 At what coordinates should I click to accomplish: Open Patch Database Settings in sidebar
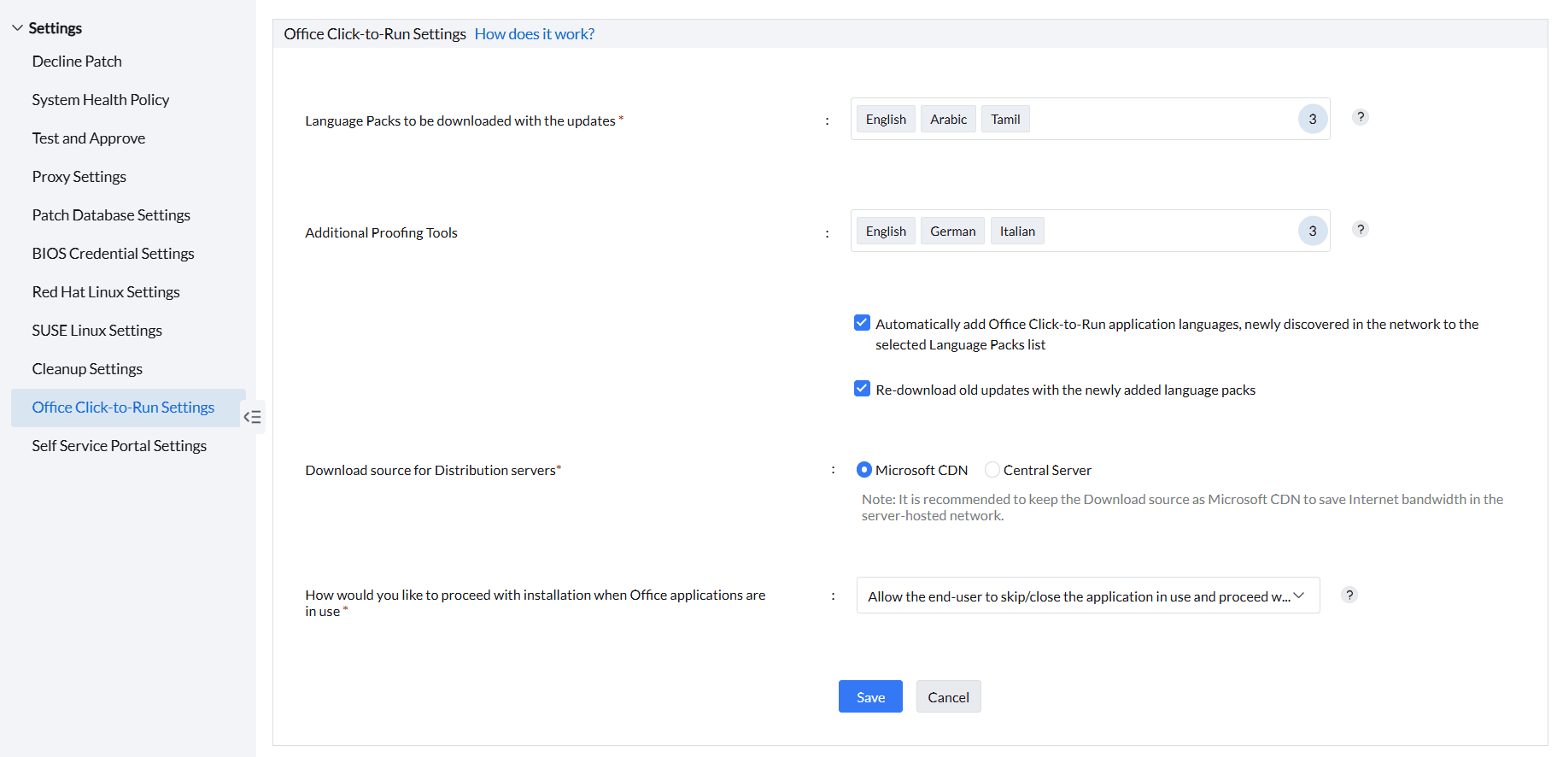pos(111,215)
